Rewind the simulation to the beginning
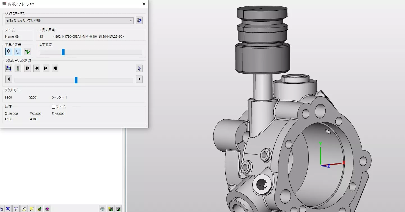The width and height of the screenshot is (405, 212). point(27,68)
